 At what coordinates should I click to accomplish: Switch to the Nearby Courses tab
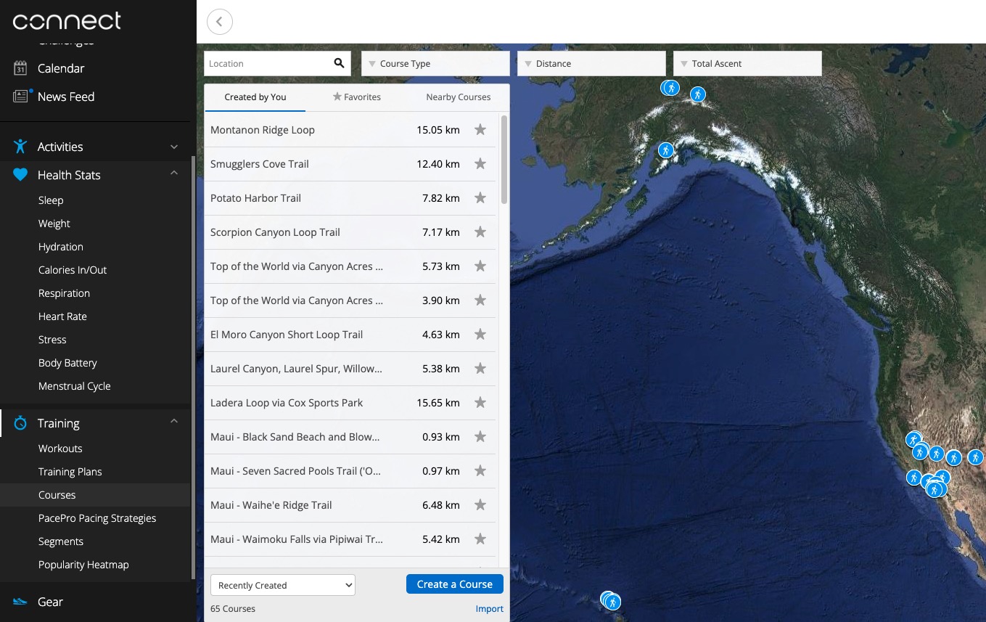pyautogui.click(x=458, y=97)
